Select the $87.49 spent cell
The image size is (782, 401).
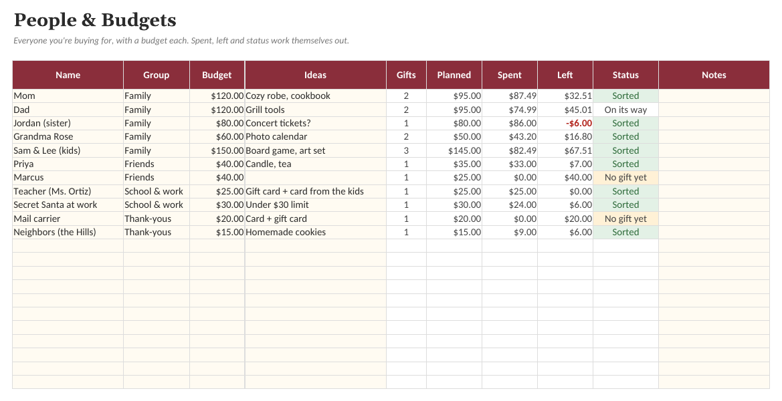[x=509, y=96]
